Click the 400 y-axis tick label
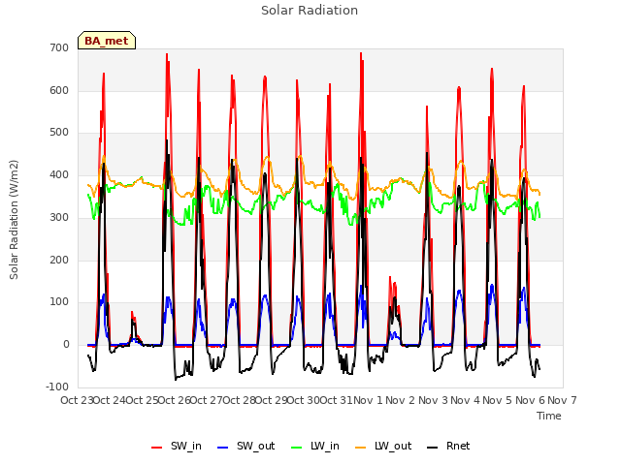 [x=59, y=174]
